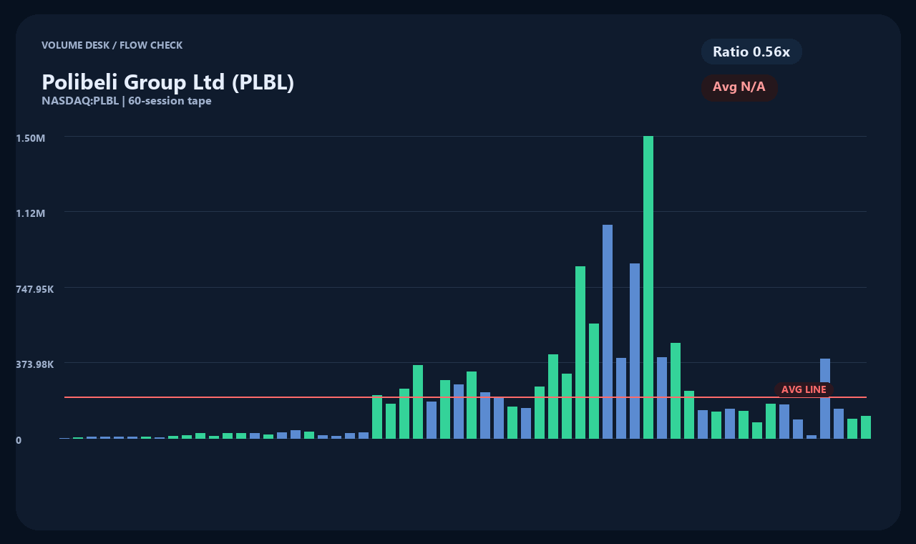Click the 1.50M axis label

coord(31,137)
